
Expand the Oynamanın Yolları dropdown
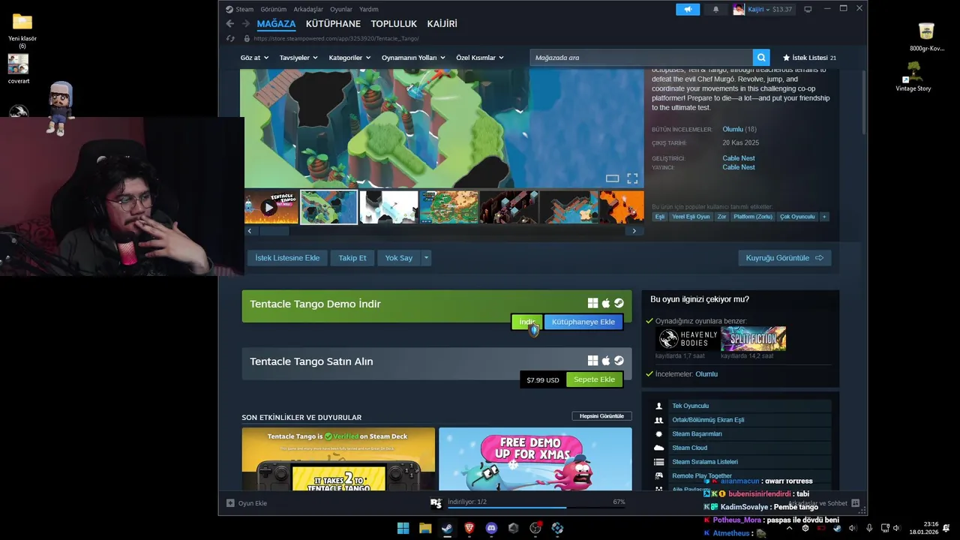pos(413,58)
